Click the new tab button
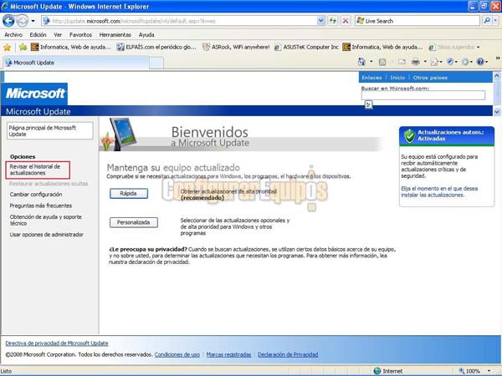The width and height of the screenshot is (502, 376). click(156, 63)
